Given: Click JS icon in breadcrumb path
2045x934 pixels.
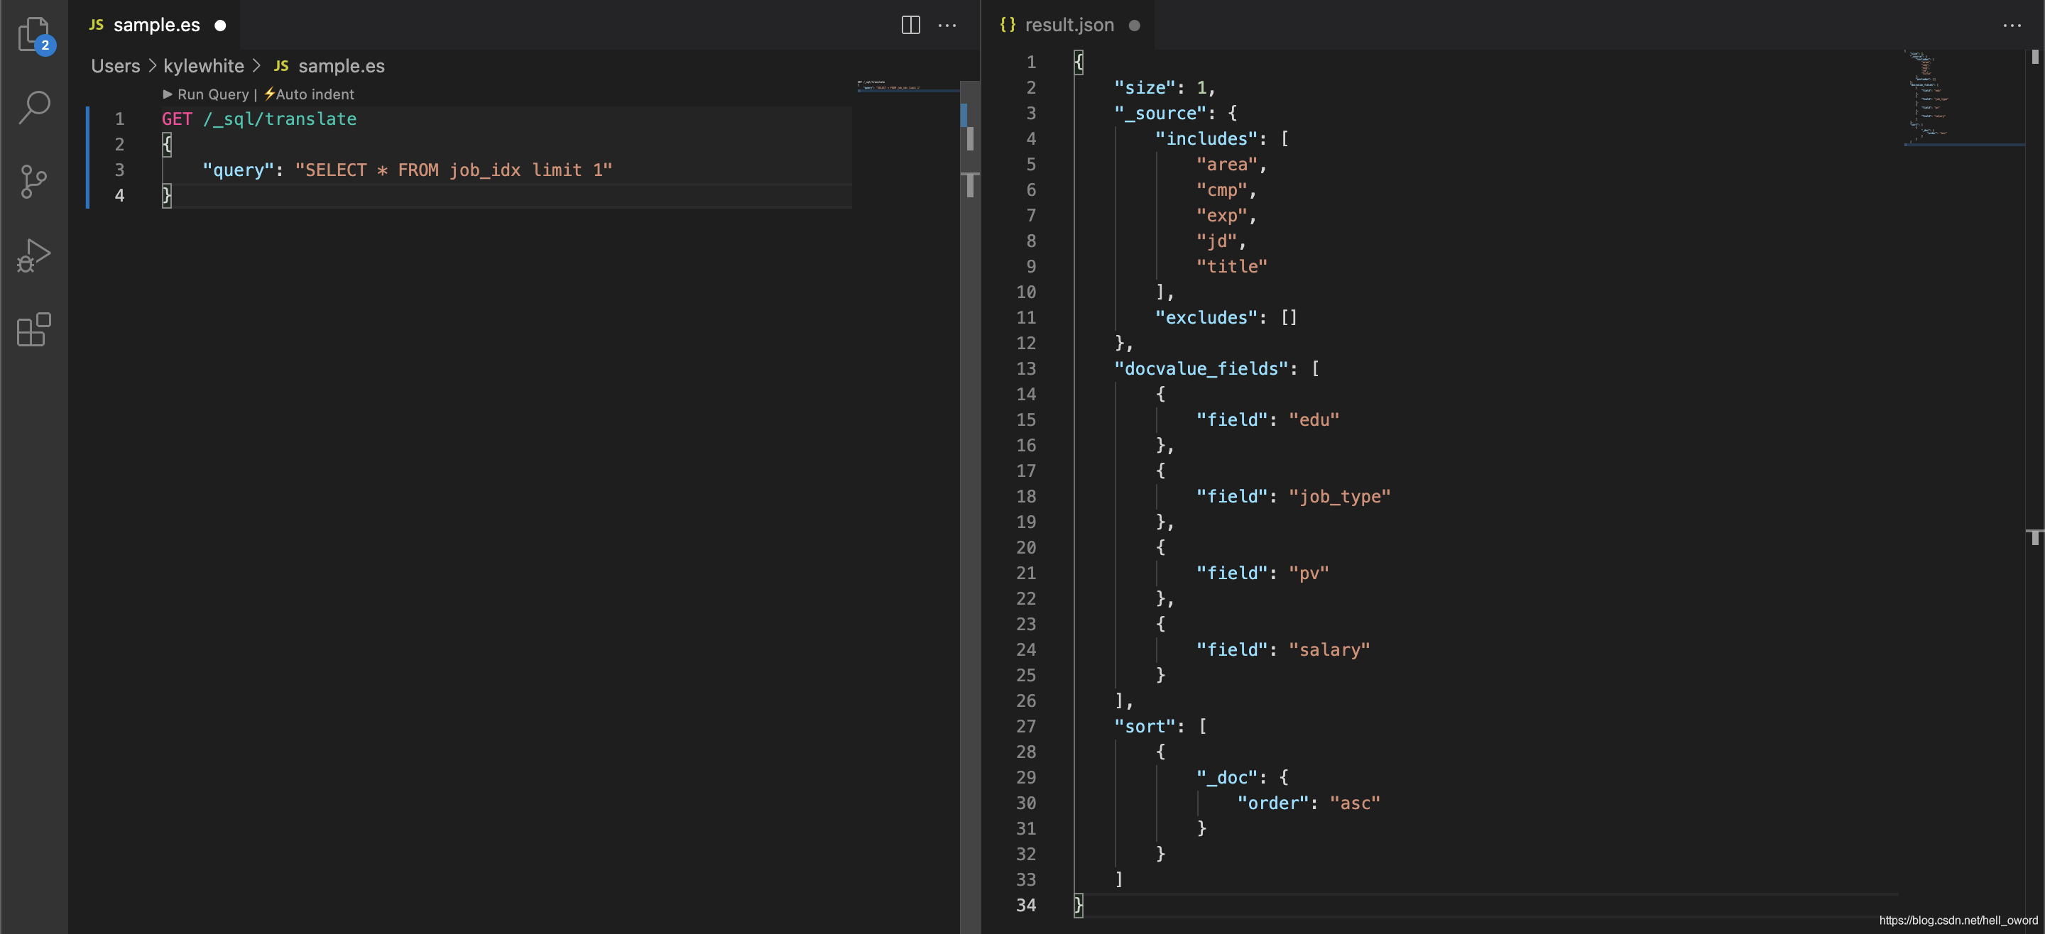Looking at the screenshot, I should pos(281,66).
